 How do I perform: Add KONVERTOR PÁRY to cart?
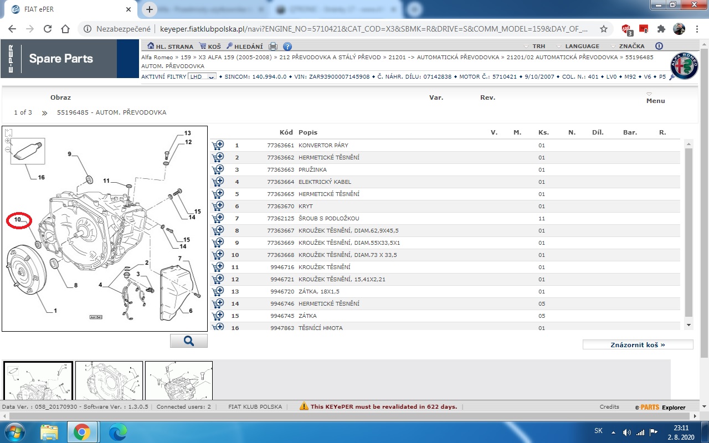[x=218, y=145]
